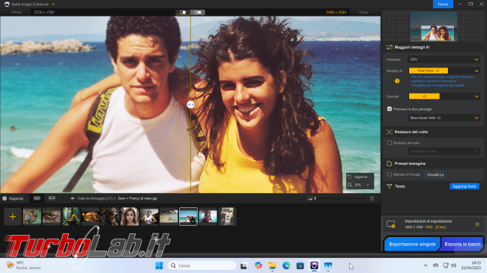Click the Esportazione singola button
The image size is (487, 273).
(x=412, y=244)
